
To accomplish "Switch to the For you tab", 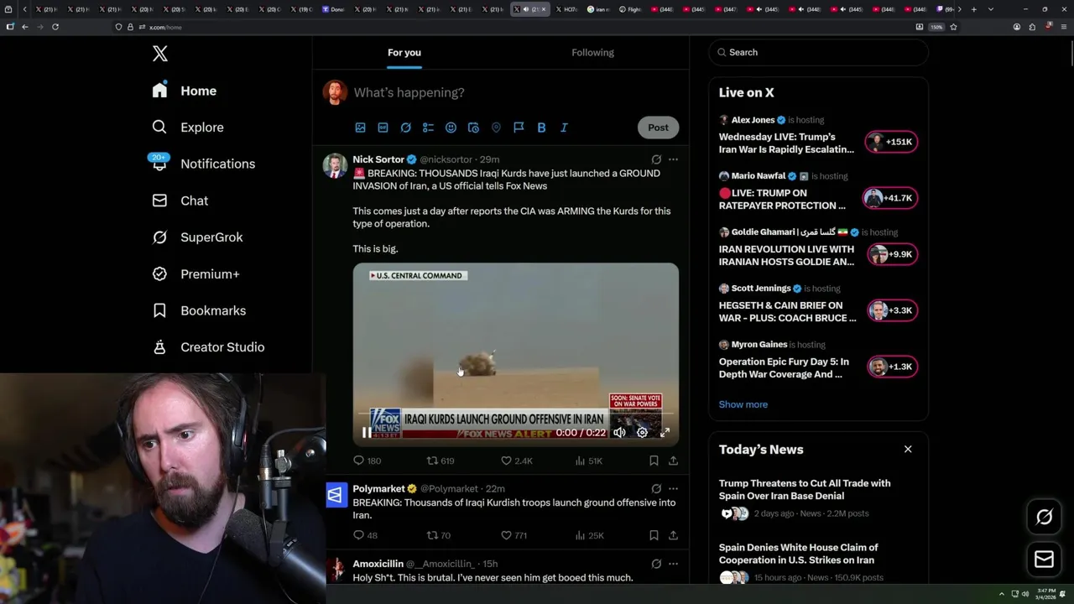I will (x=404, y=52).
